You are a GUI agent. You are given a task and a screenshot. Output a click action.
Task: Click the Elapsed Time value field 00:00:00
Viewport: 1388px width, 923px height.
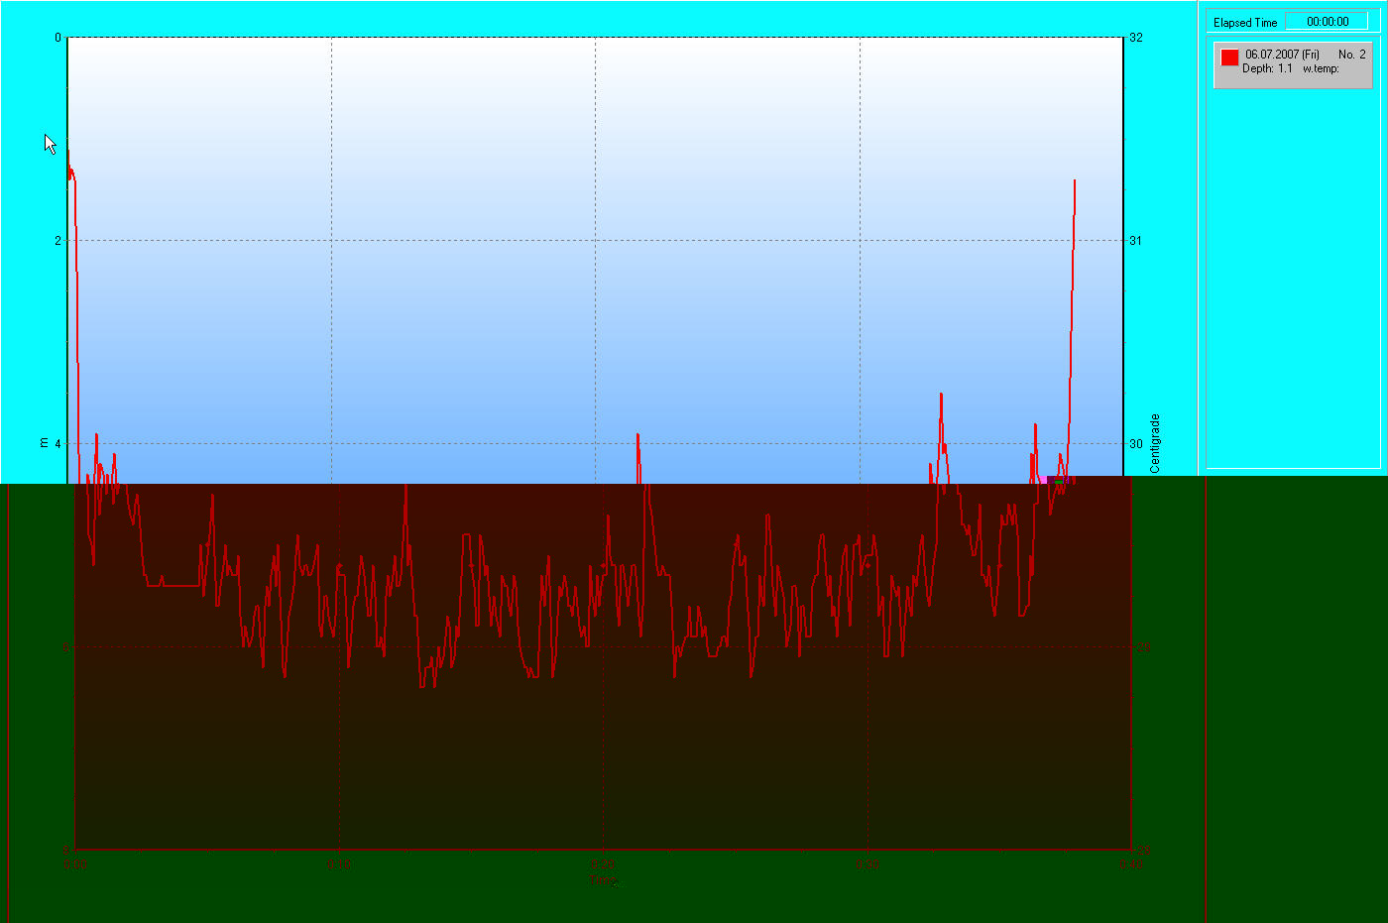1327,21
